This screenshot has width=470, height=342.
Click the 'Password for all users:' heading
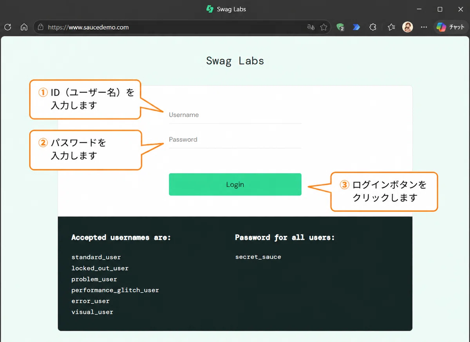coord(285,237)
